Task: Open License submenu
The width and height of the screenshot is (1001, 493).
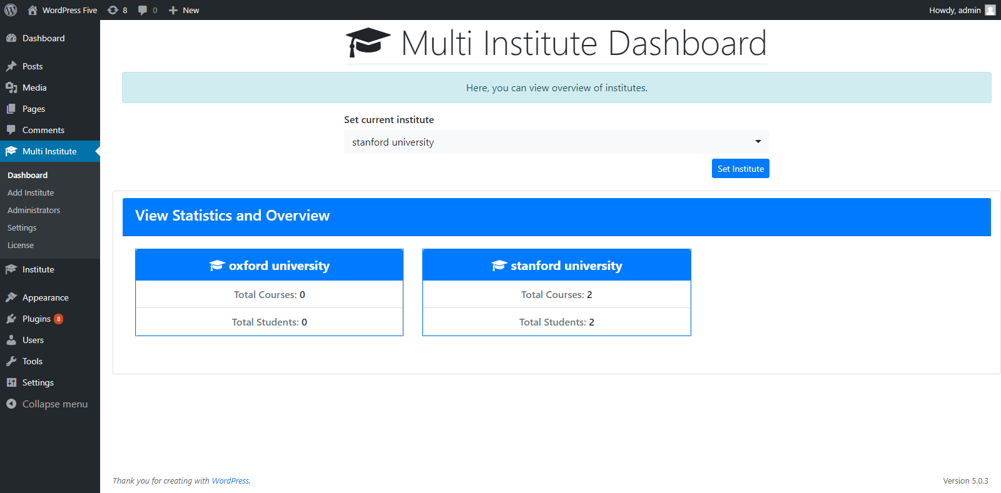Action: coord(21,245)
